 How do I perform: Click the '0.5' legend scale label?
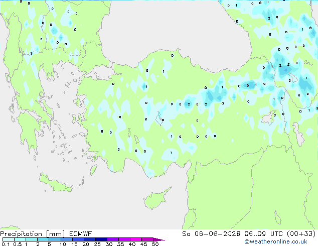[x=17, y=244]
